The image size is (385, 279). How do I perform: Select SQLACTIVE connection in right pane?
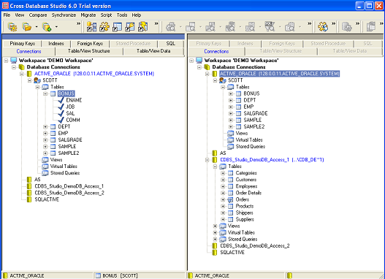coord(232,253)
